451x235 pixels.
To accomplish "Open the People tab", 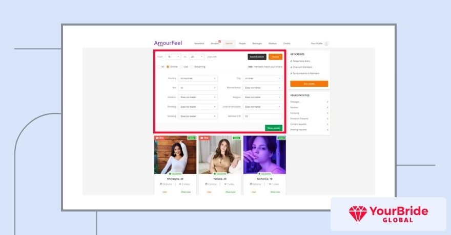I will tap(242, 43).
